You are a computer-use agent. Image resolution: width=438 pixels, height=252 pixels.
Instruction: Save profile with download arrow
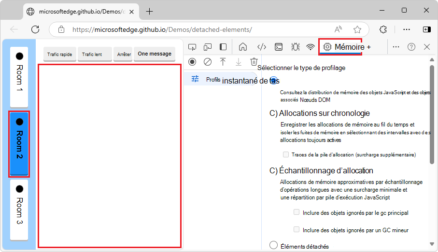pyautogui.click(x=238, y=62)
